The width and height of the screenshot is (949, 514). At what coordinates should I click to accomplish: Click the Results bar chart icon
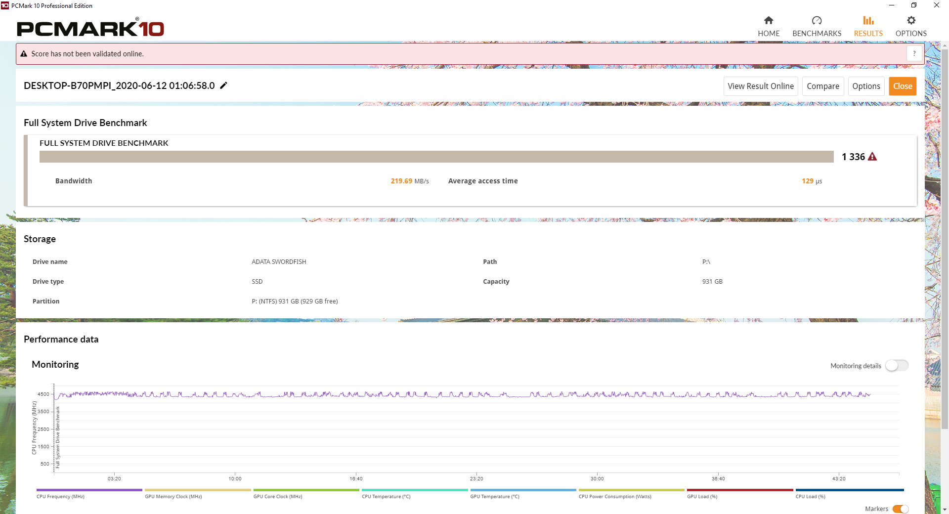pos(868,20)
